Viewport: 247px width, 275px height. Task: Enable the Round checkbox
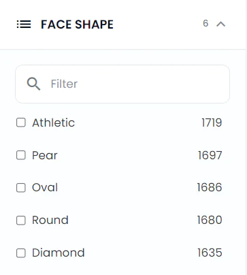(21, 221)
